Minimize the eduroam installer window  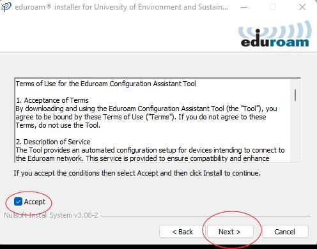click(244, 7)
